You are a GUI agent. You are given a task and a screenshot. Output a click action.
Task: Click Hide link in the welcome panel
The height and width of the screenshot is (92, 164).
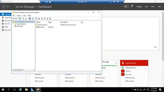155,47
